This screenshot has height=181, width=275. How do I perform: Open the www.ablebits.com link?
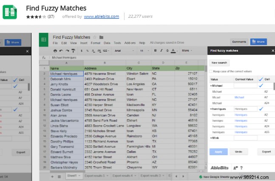101,17
